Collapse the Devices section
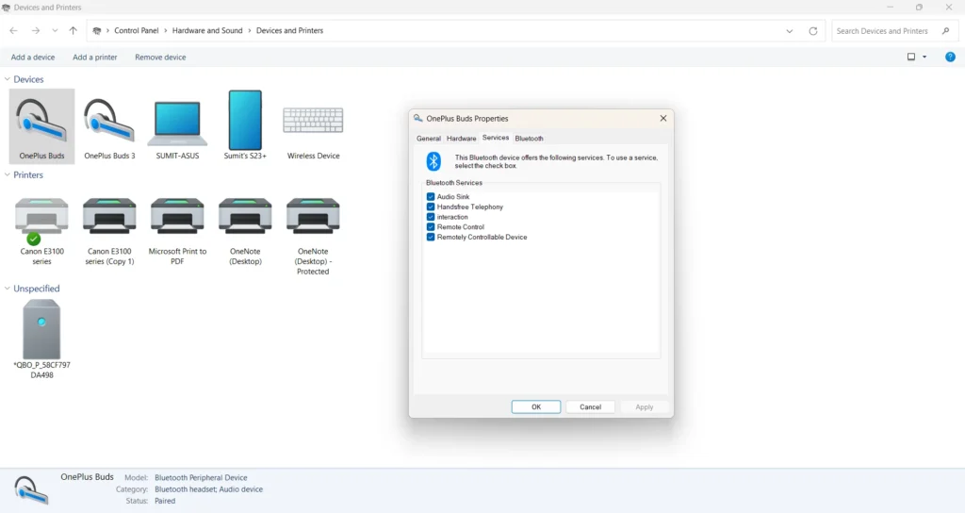Image resolution: width=965 pixels, height=513 pixels. point(8,79)
